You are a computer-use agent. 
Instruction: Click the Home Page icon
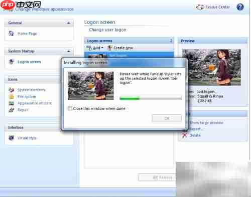tap(11, 34)
